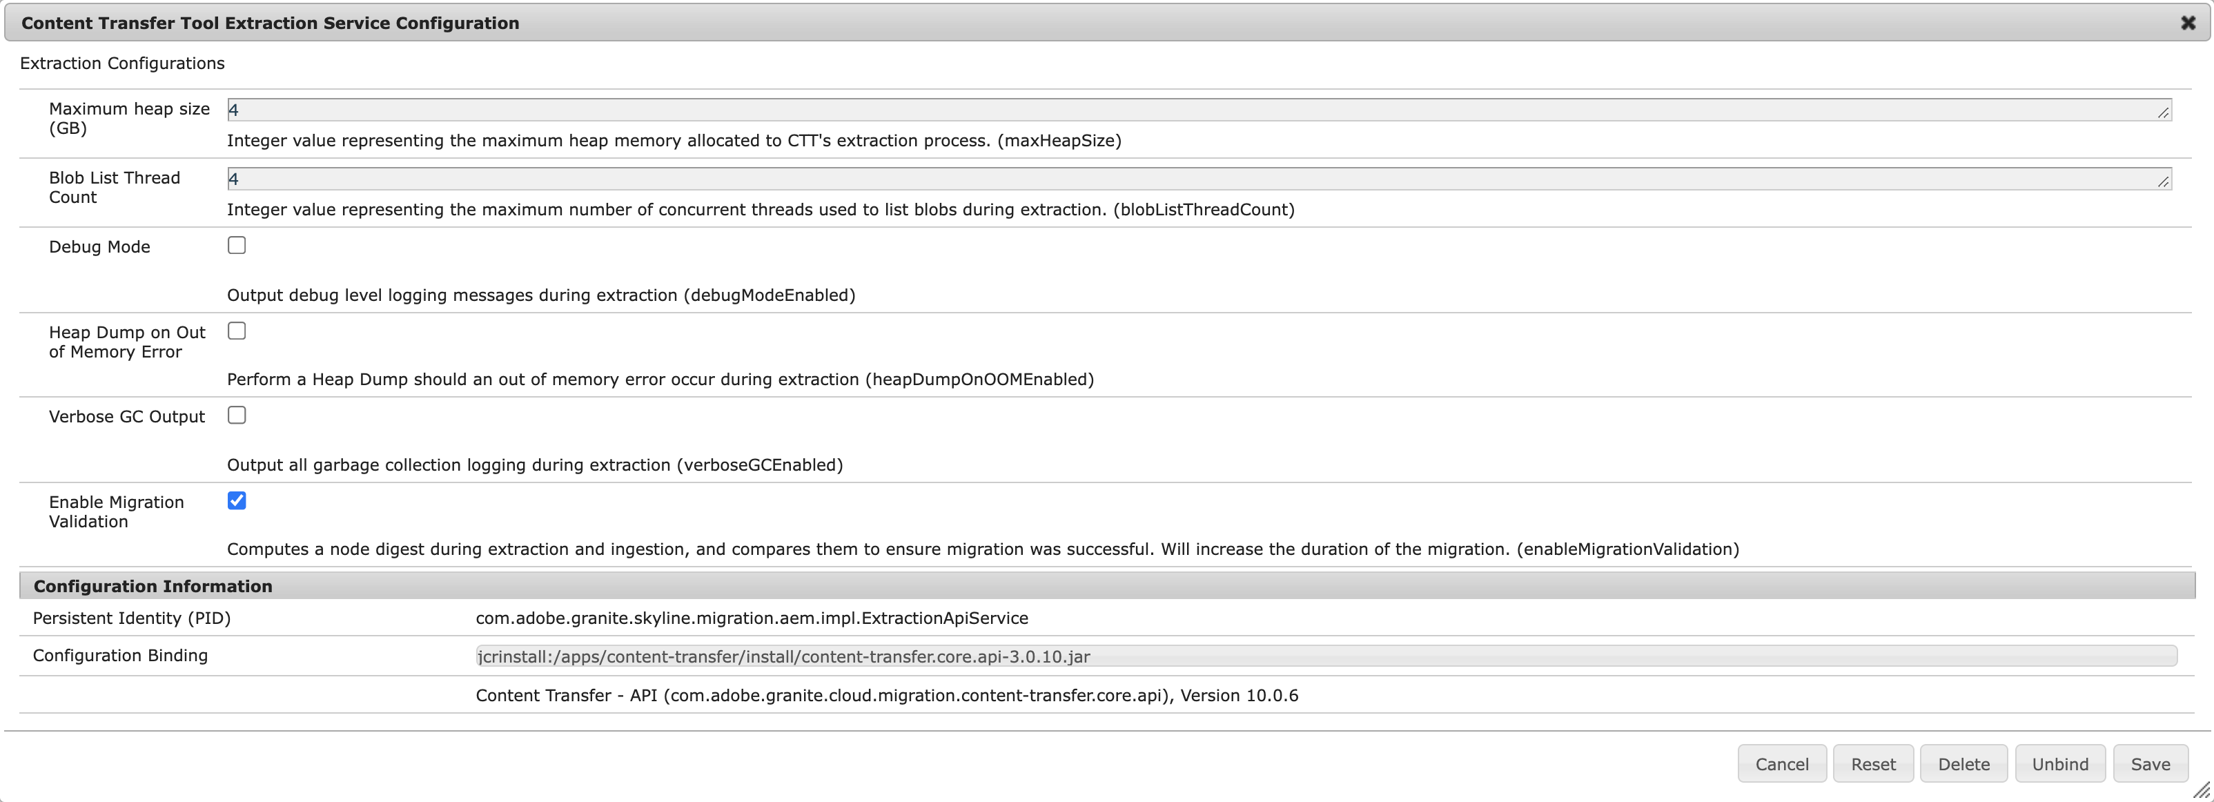Uncheck Enable Migration Validation checkbox
The image size is (2214, 802).
236,500
